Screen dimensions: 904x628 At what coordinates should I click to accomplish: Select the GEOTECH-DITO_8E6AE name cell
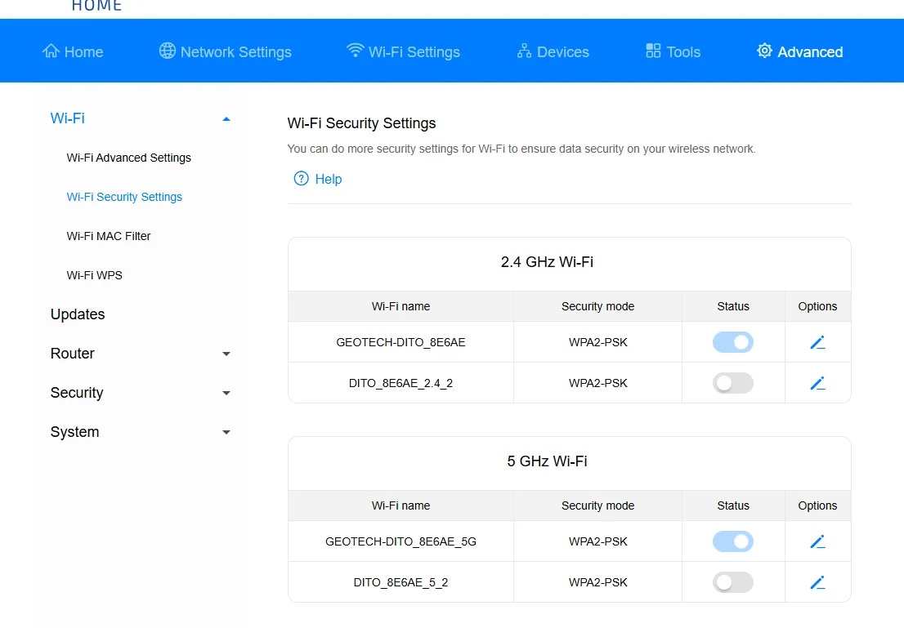pyautogui.click(x=401, y=342)
